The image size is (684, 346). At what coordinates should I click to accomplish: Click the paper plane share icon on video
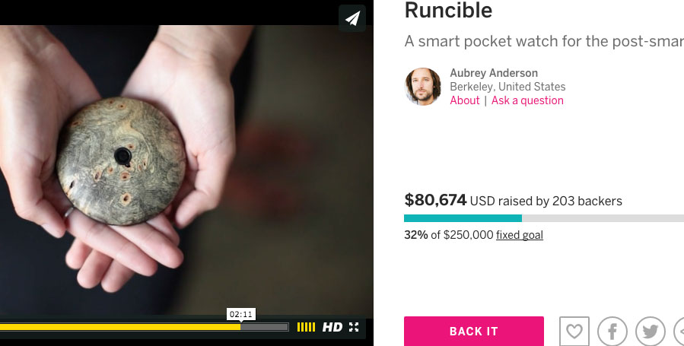click(x=352, y=18)
